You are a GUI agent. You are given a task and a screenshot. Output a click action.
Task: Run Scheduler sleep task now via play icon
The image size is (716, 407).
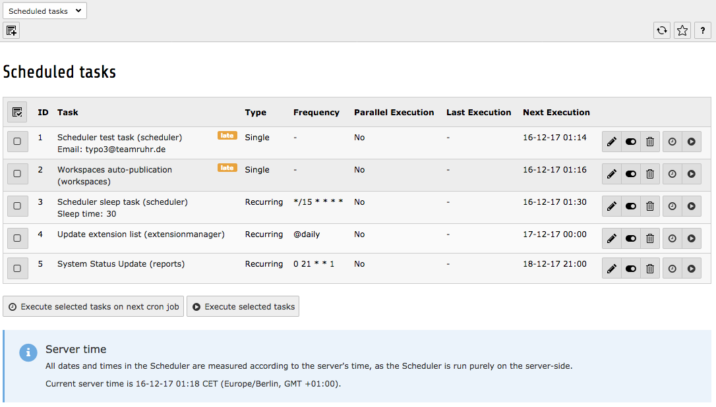[x=691, y=206]
